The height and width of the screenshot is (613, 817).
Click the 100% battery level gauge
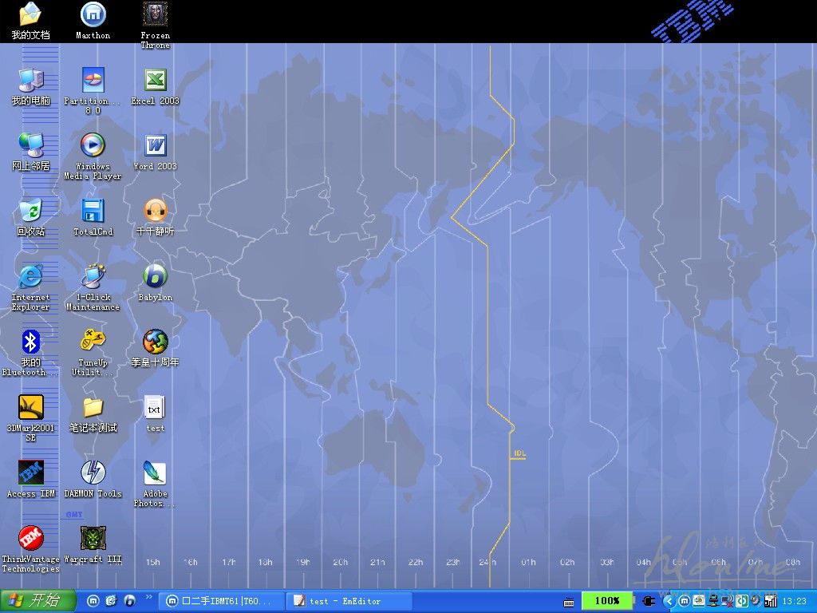tap(607, 601)
